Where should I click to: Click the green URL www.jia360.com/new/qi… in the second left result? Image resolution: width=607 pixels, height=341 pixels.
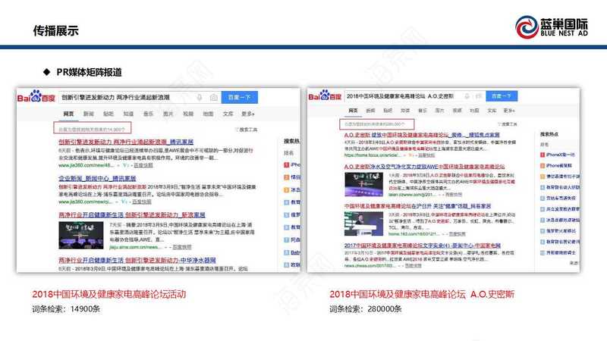[86, 202]
